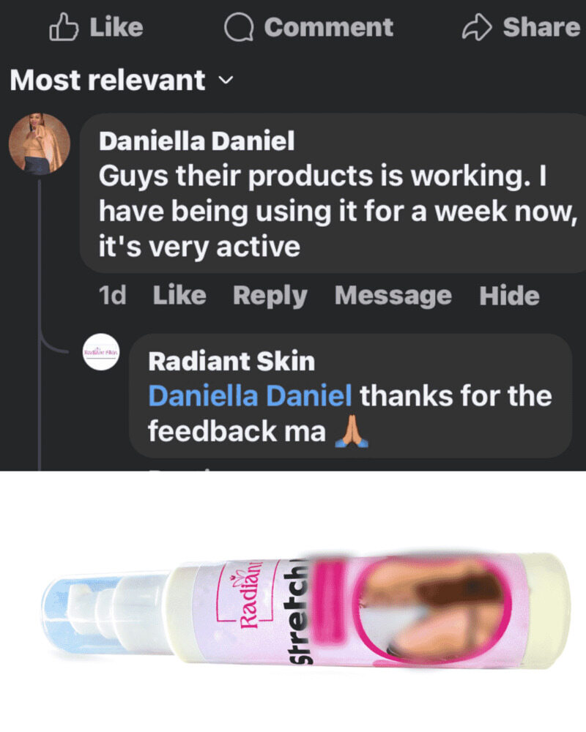Screen dimensions: 586x732
Task: Tap the Share arrow icon
Action: [x=477, y=27]
